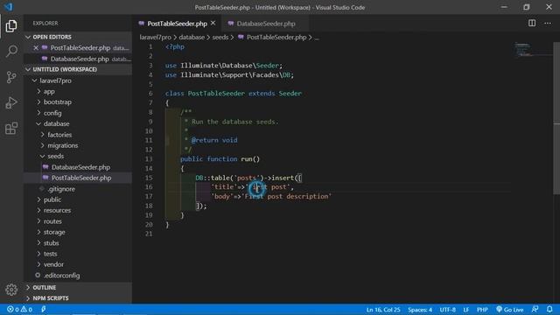Screen dimensions: 560x315
Task: Click the PHP file icon in breadcrumb
Action: 241,37
